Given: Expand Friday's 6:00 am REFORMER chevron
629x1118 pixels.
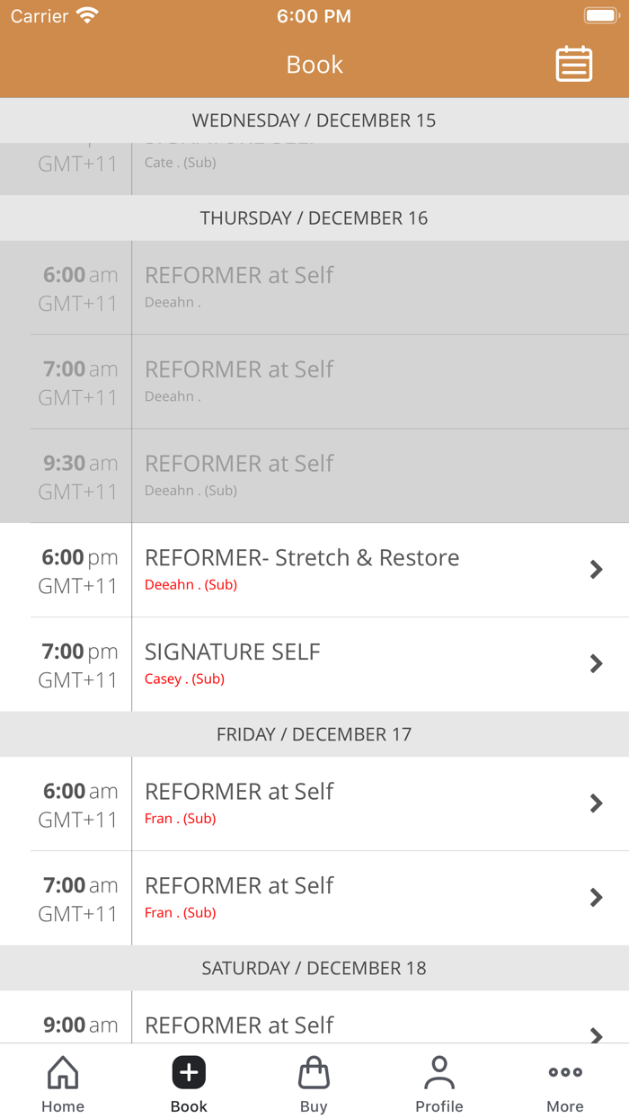Looking at the screenshot, I should (x=596, y=803).
